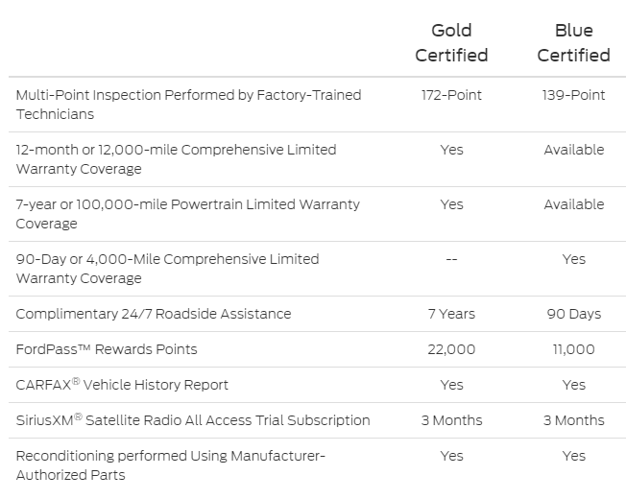626x499 pixels.
Task: Select Reconditioning with Manufacturer-Authorized Parts row
Action: pyautogui.click(x=318, y=465)
